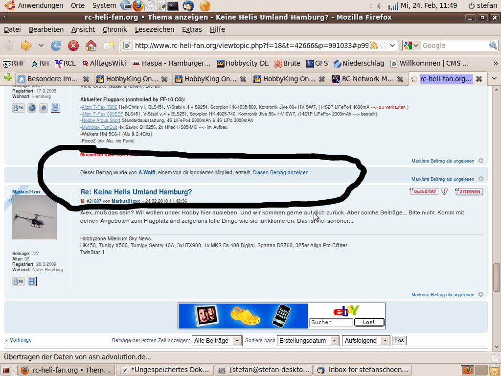Open the Hobbycity DE bookmark
This screenshot has width=501, height=376.
point(243,63)
